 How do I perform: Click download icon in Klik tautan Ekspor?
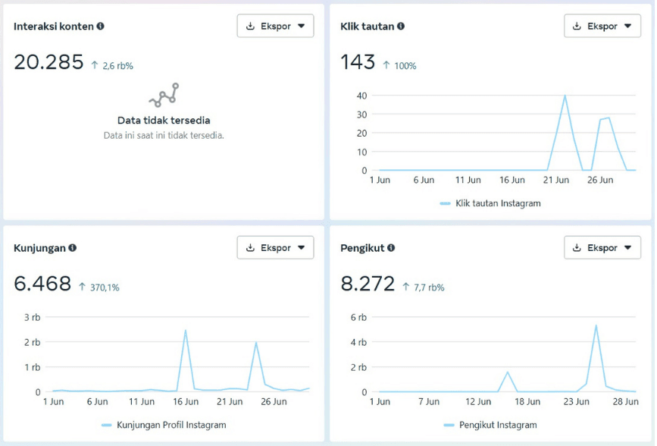click(577, 26)
